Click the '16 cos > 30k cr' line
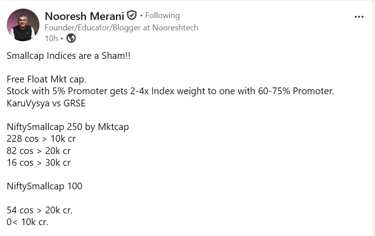 click(38, 163)
